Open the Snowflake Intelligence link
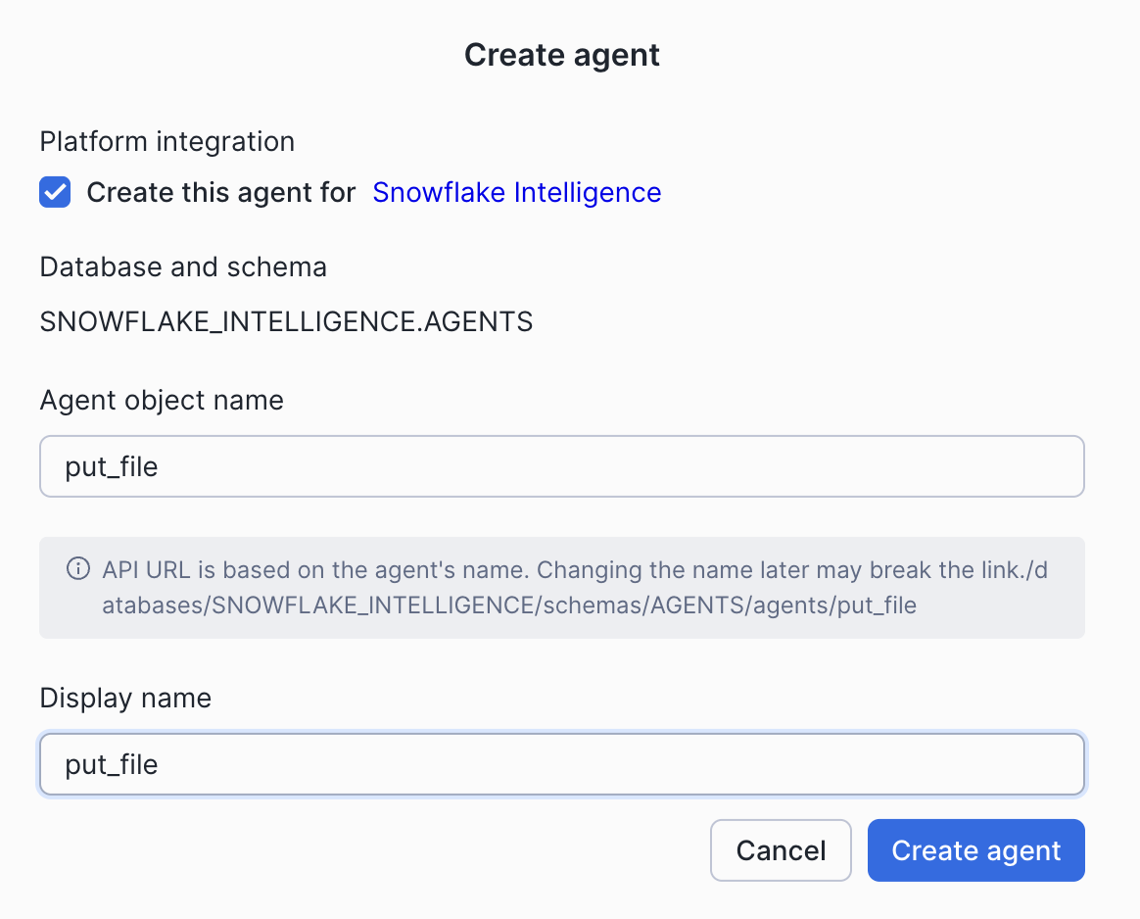 pos(516,192)
